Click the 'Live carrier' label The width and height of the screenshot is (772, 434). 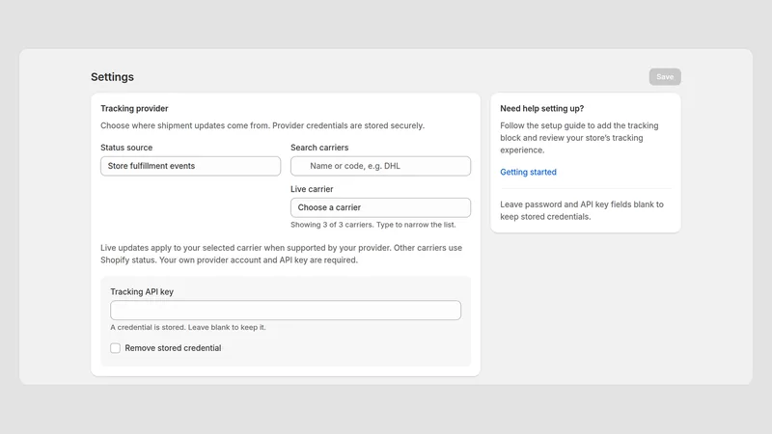click(x=312, y=189)
